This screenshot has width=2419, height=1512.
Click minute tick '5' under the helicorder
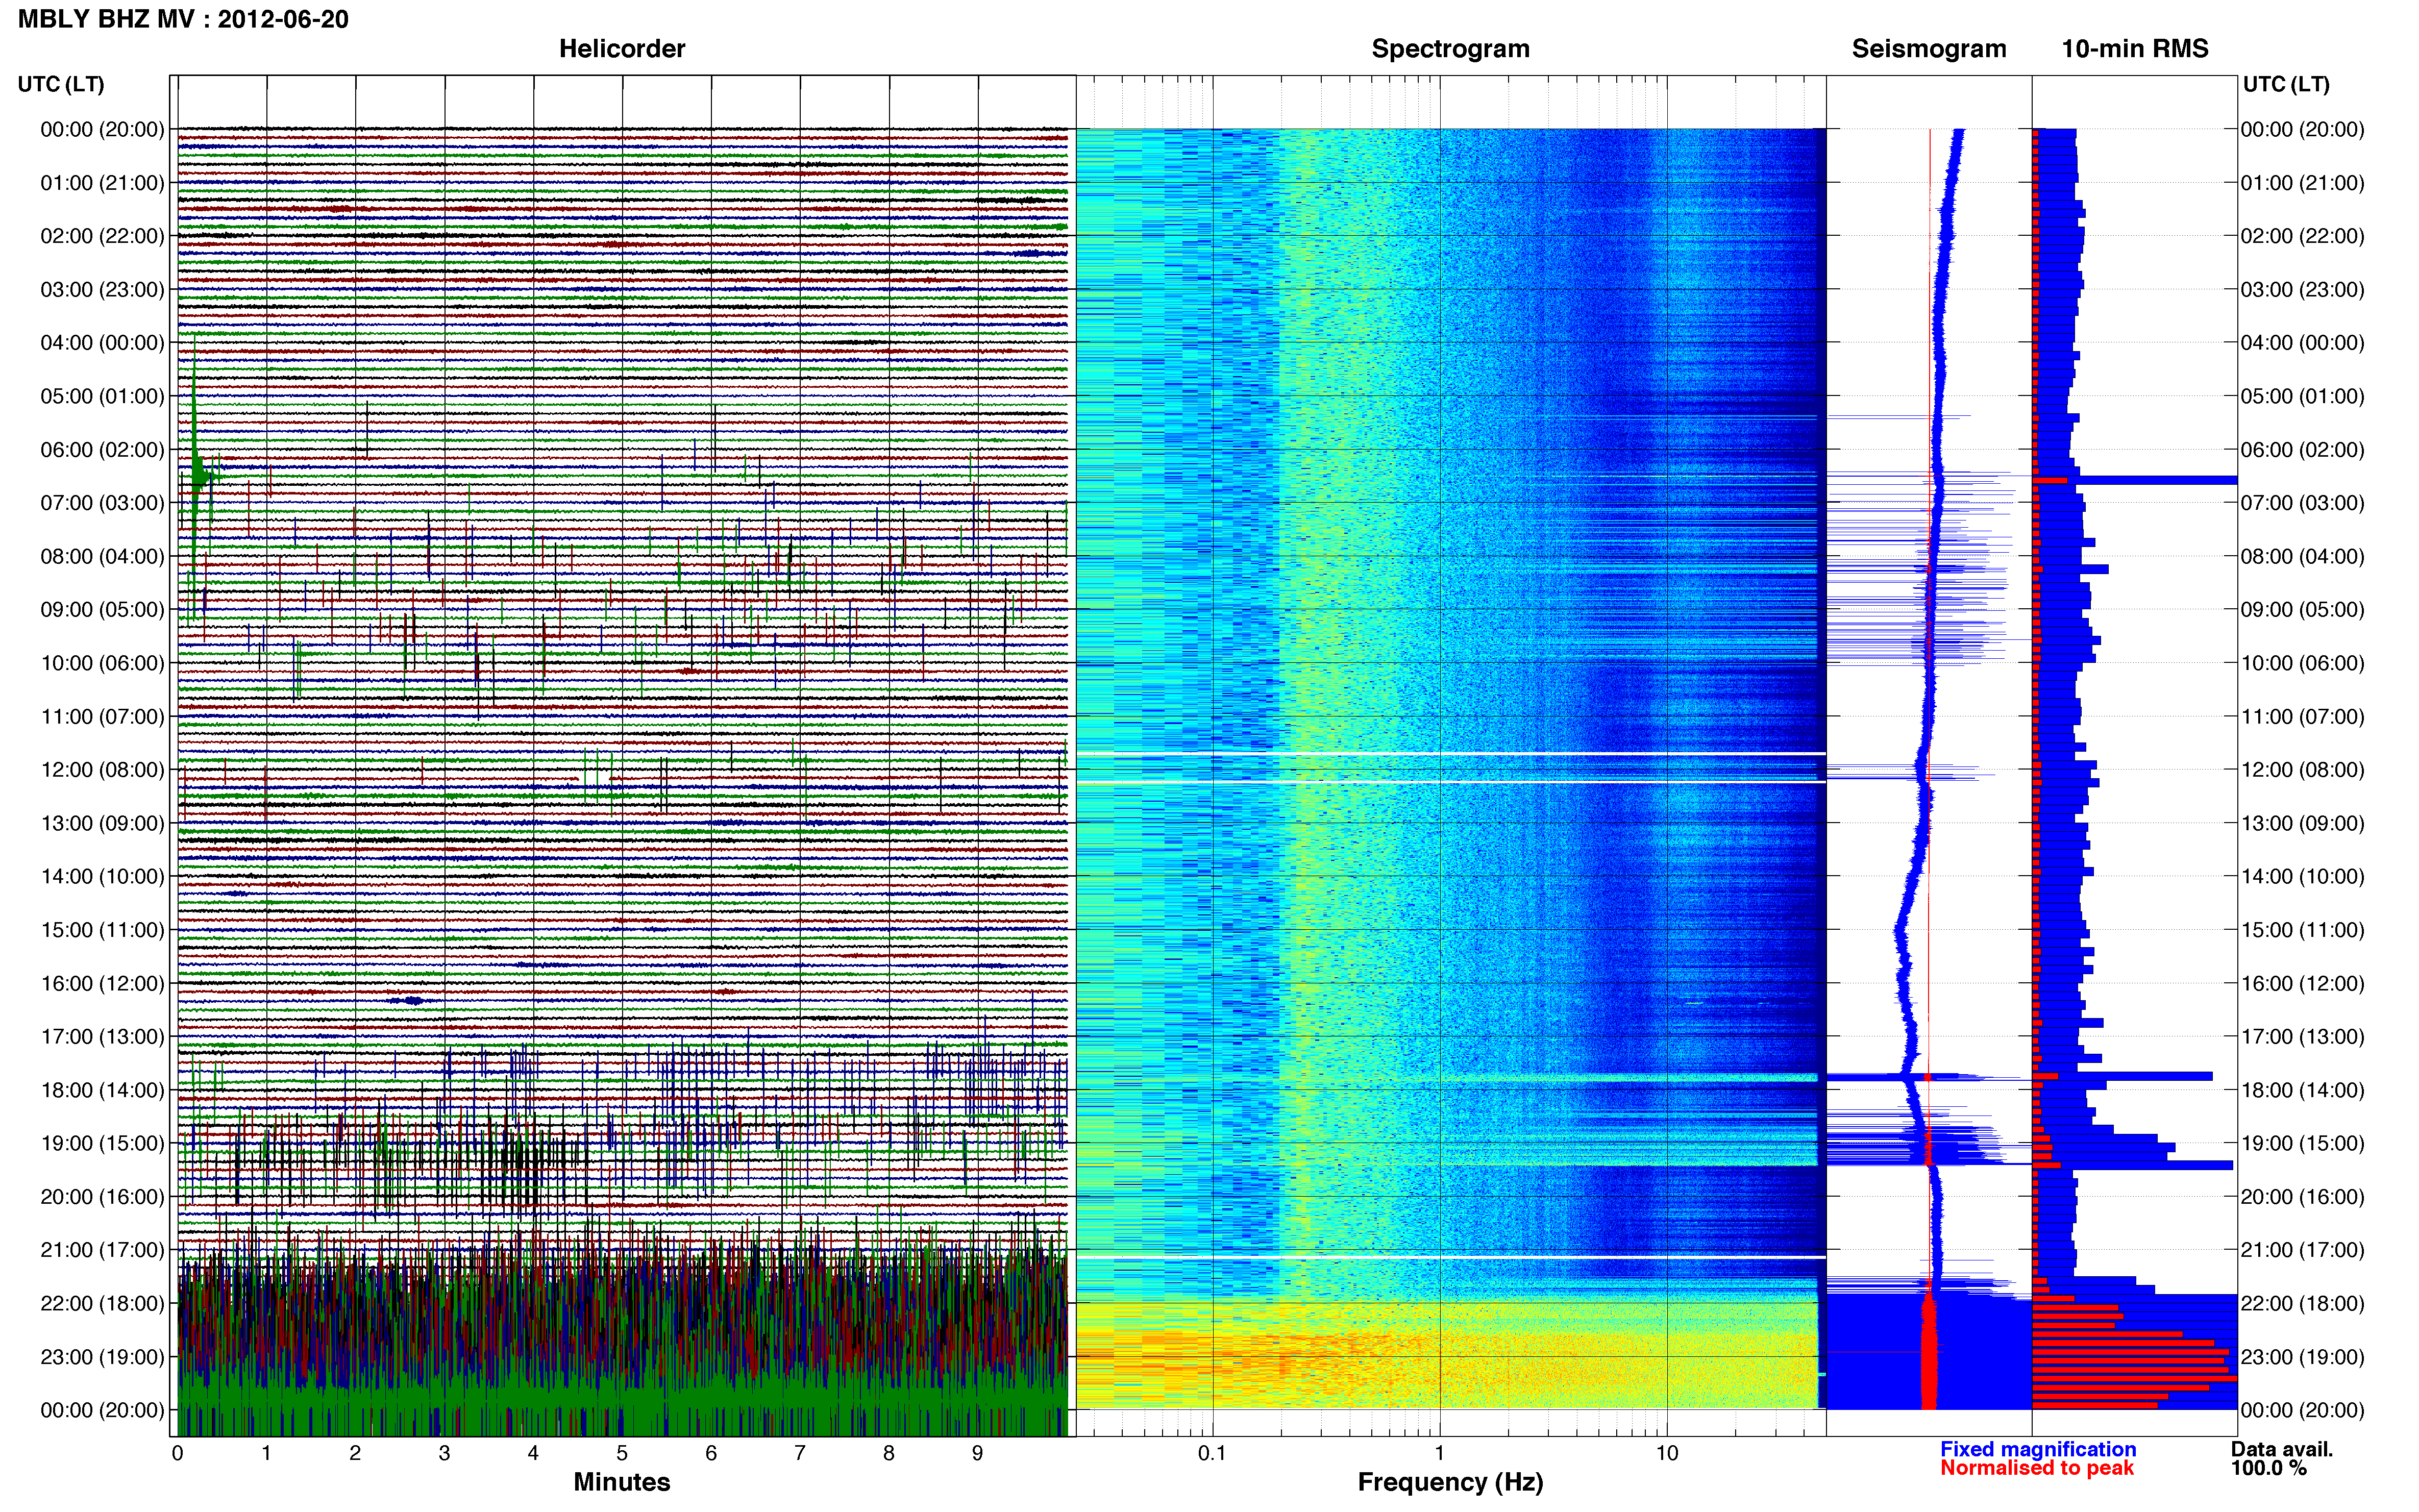click(621, 1453)
